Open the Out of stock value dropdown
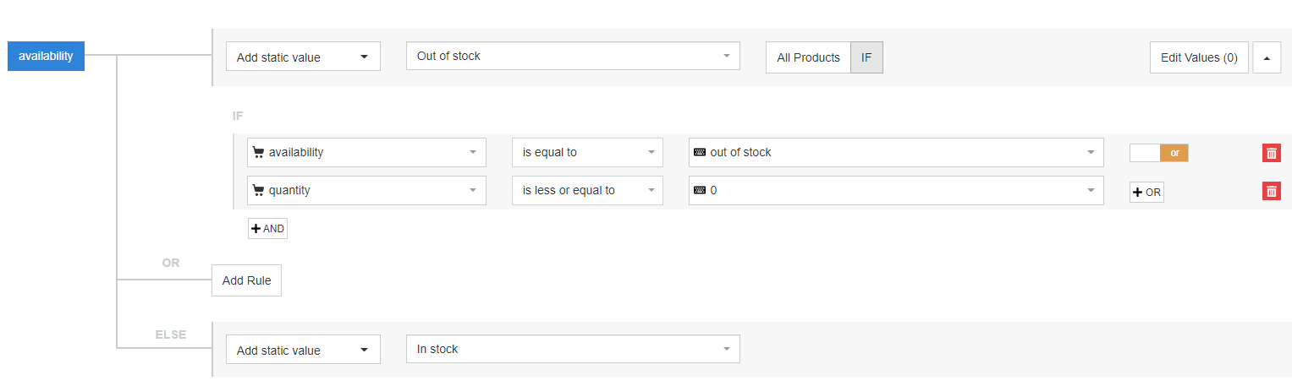This screenshot has width=1292, height=386. point(573,57)
